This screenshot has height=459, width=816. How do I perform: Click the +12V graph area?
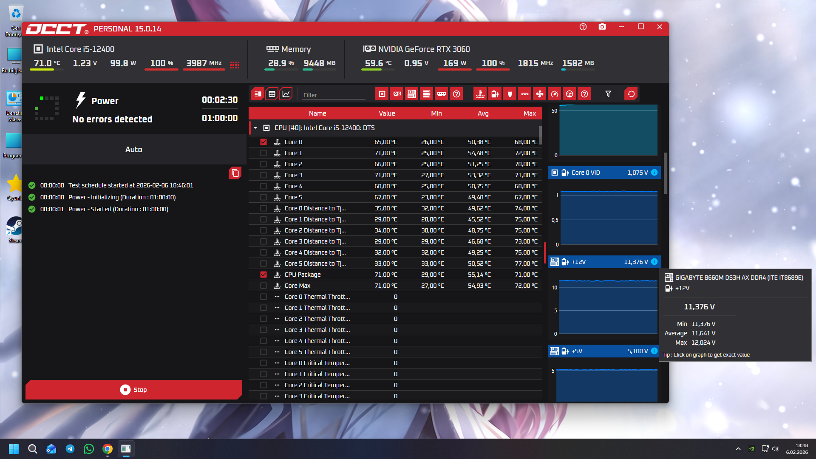point(609,307)
